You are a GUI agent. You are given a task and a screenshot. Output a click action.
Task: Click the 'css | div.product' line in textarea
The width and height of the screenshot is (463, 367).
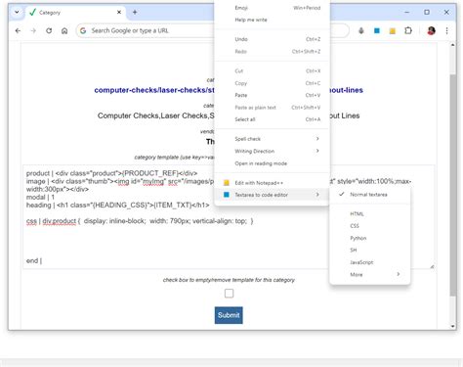point(140,221)
